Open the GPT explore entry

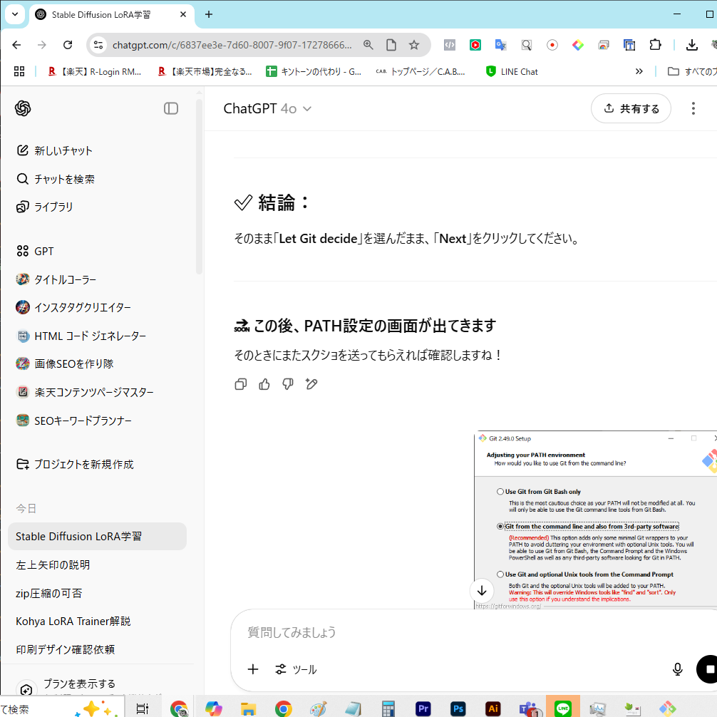click(x=35, y=251)
